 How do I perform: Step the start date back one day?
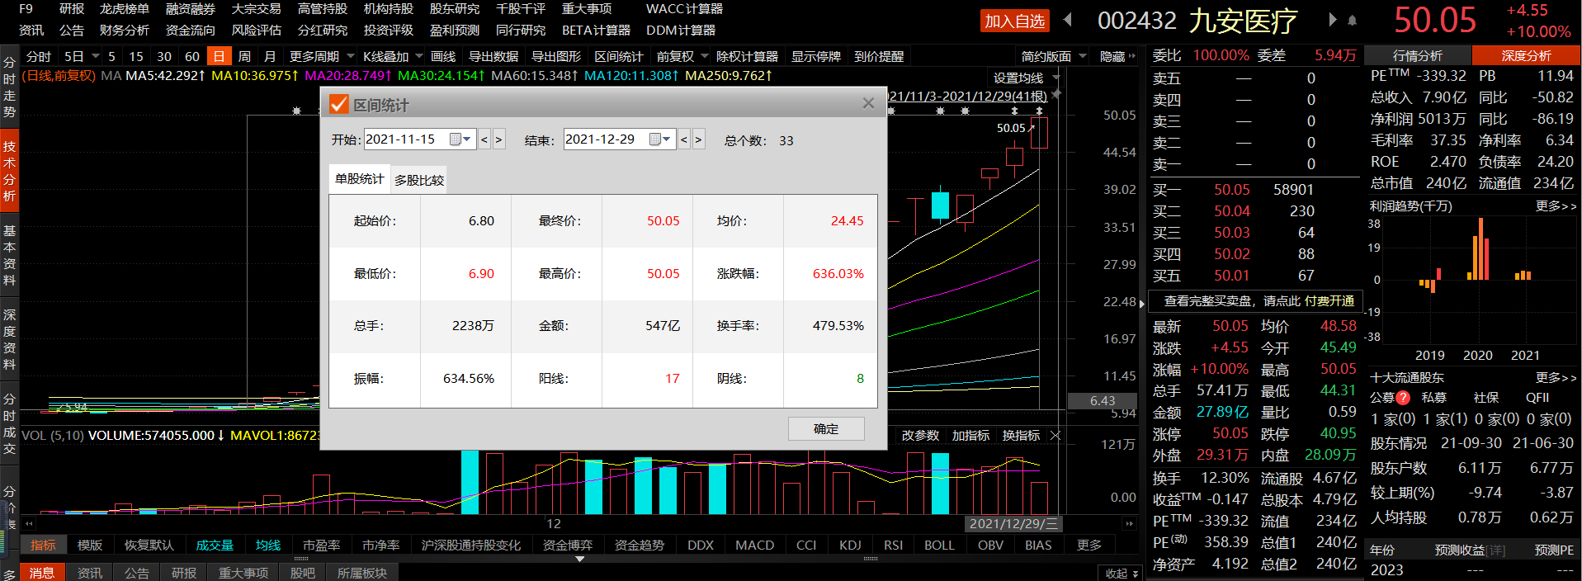pos(484,139)
